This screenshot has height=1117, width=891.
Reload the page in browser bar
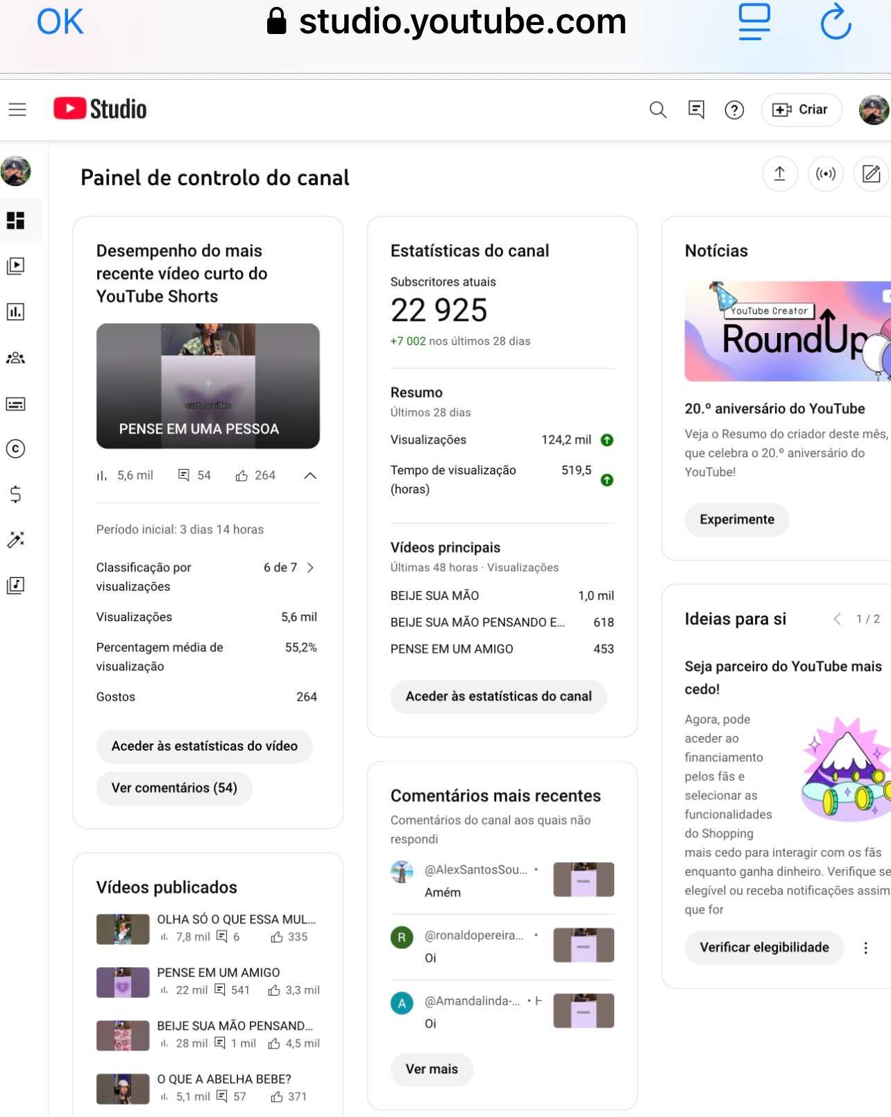(835, 22)
